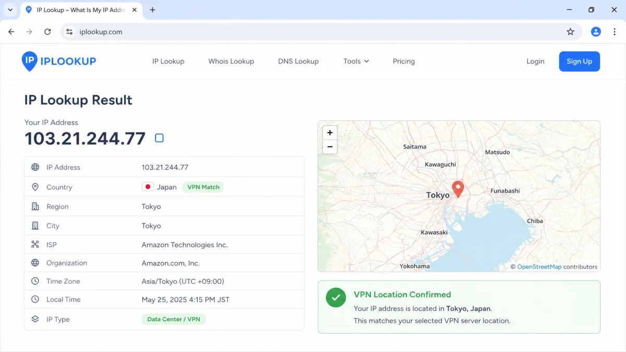Zoom in on the map
Viewport: 626px width, 352px height.
(330, 132)
